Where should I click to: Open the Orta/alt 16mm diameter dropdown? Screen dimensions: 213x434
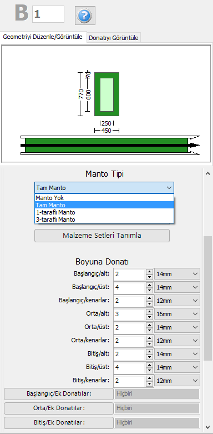tap(177, 314)
